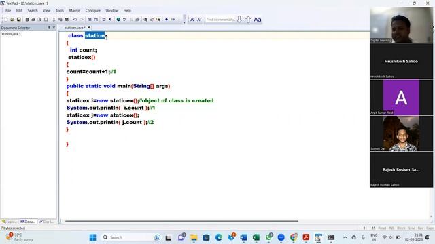Open Microsoft Edge from taskbar
Image resolution: width=435 pixels, height=244 pixels.
[219, 237]
